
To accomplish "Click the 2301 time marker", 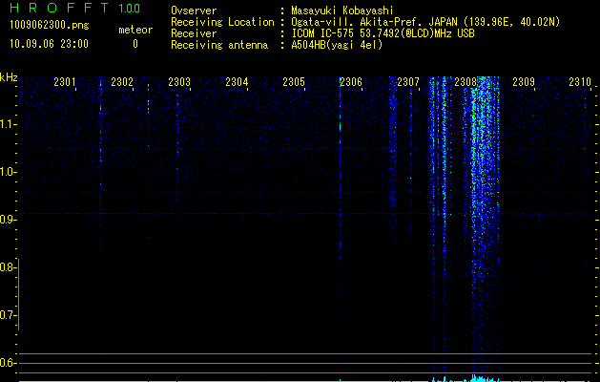I will pos(65,82).
